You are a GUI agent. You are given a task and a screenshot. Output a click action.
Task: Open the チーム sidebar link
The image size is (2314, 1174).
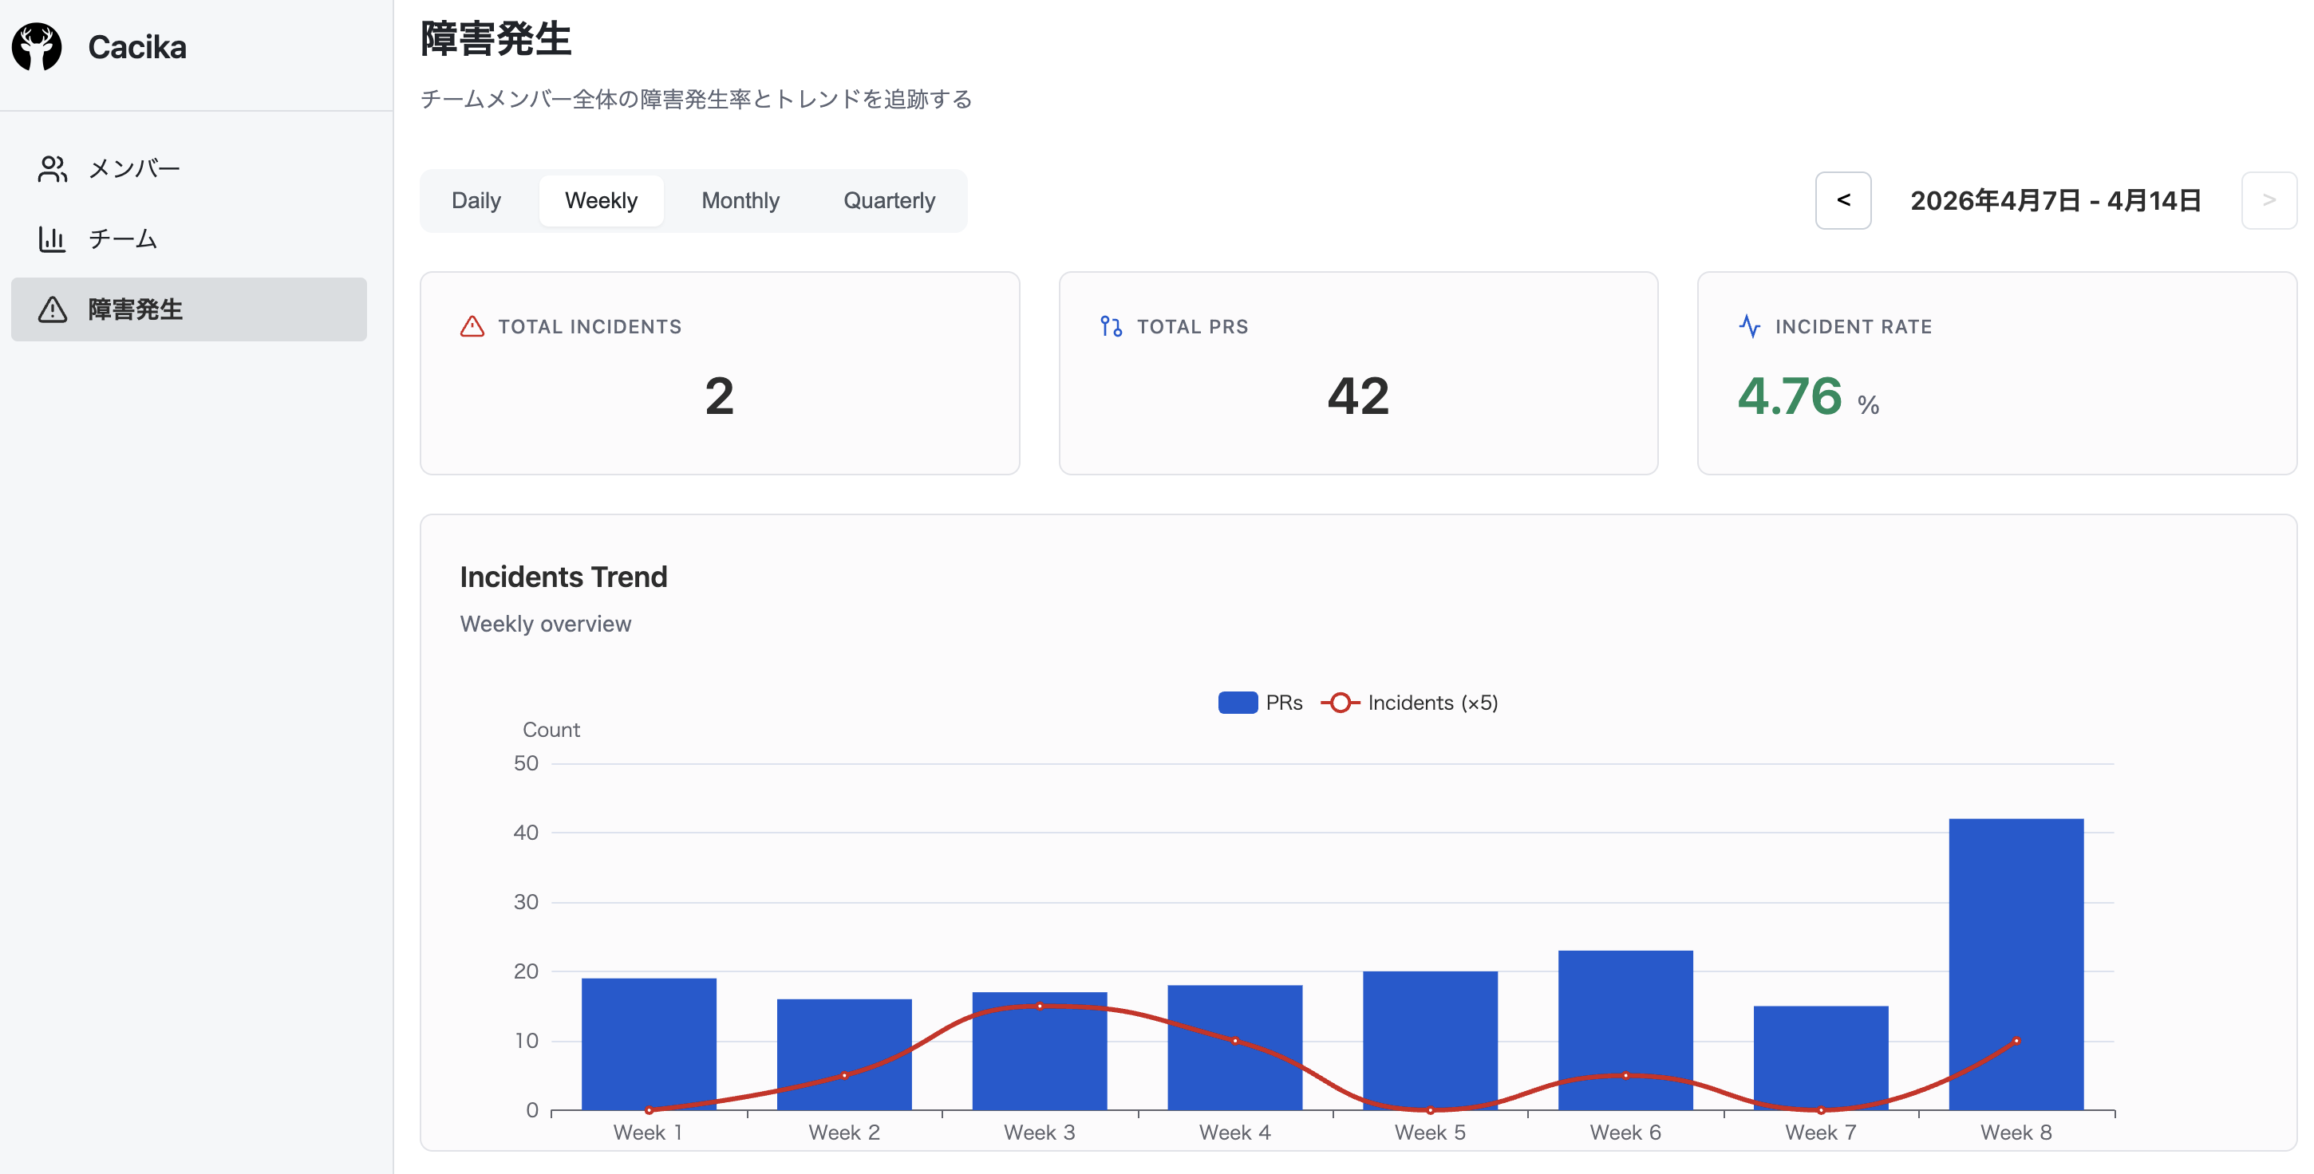coord(123,238)
